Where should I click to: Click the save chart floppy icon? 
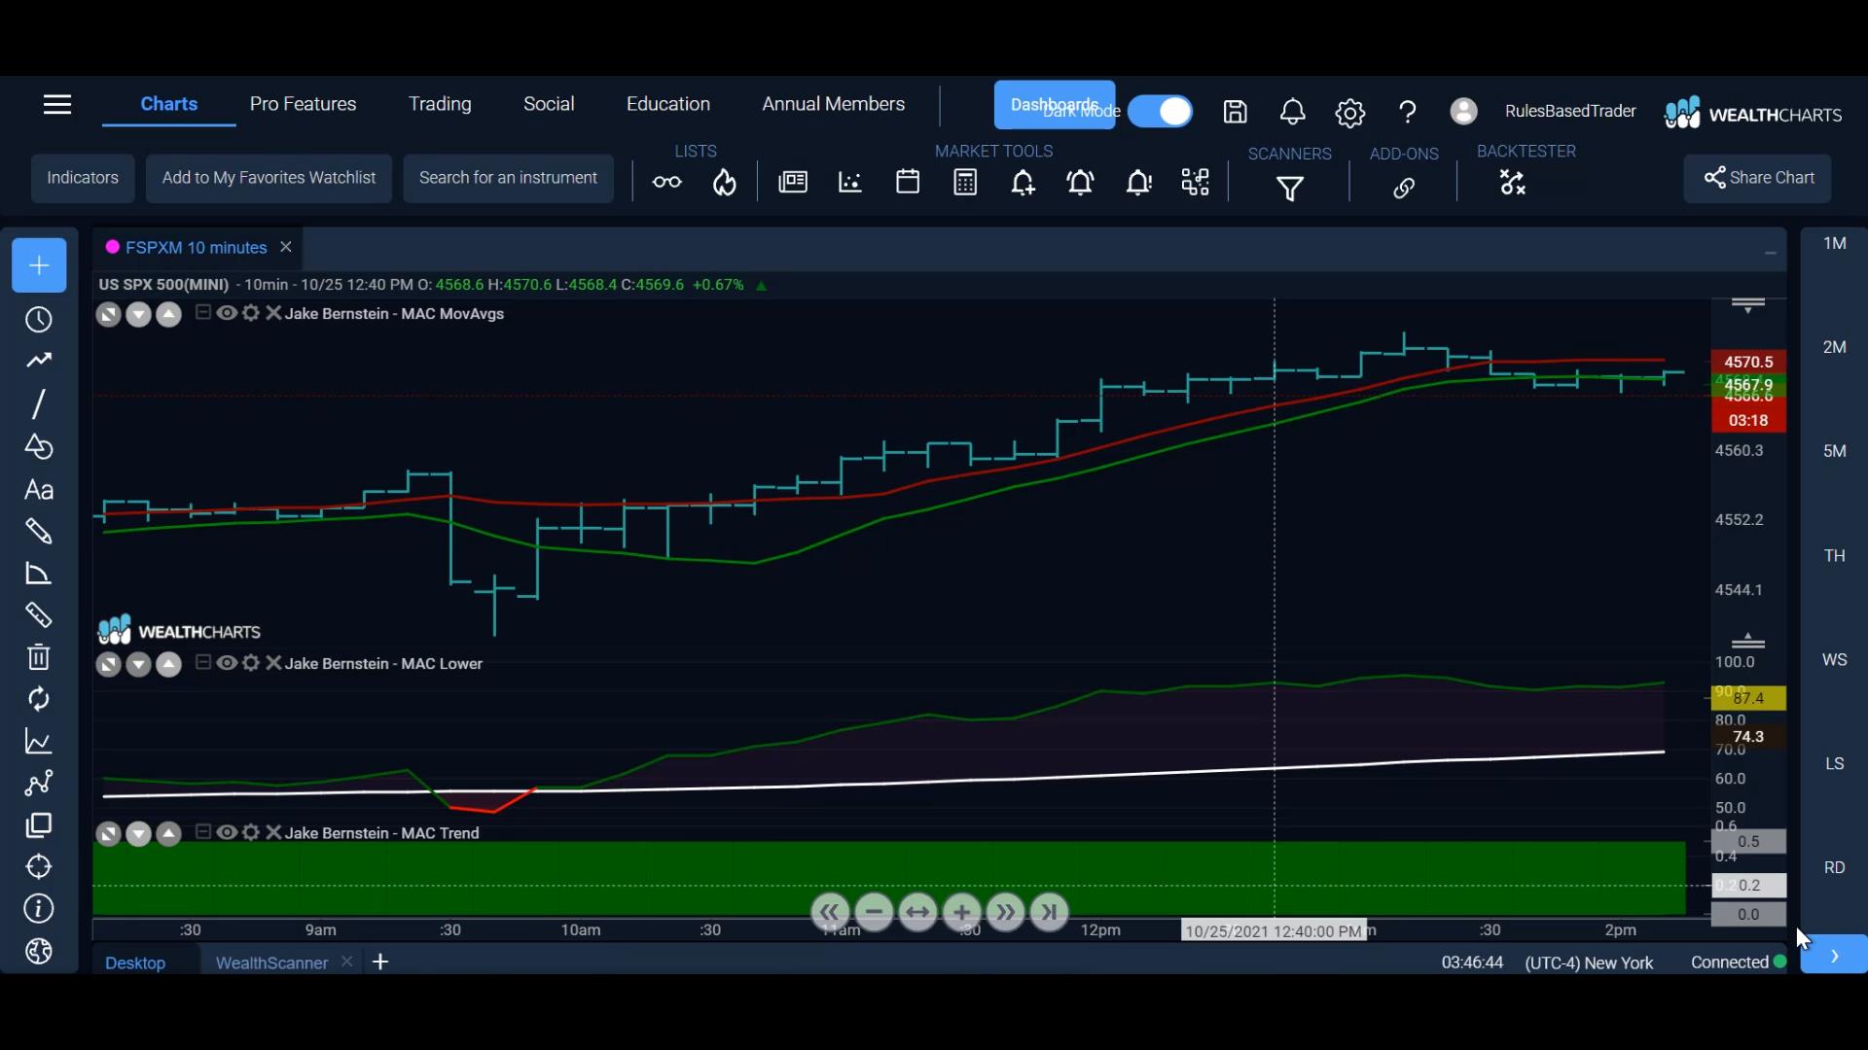[x=1235, y=112]
